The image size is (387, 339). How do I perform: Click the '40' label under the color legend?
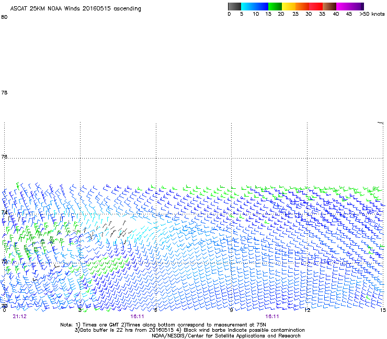coord(336,14)
